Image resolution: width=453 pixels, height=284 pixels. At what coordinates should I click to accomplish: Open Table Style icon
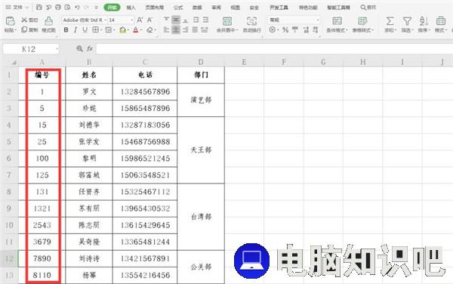[x=362, y=21]
